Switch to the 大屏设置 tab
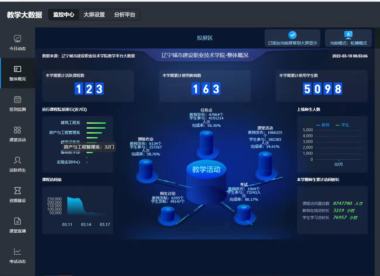Image resolution: width=380 pixels, height=276 pixels. [94, 15]
